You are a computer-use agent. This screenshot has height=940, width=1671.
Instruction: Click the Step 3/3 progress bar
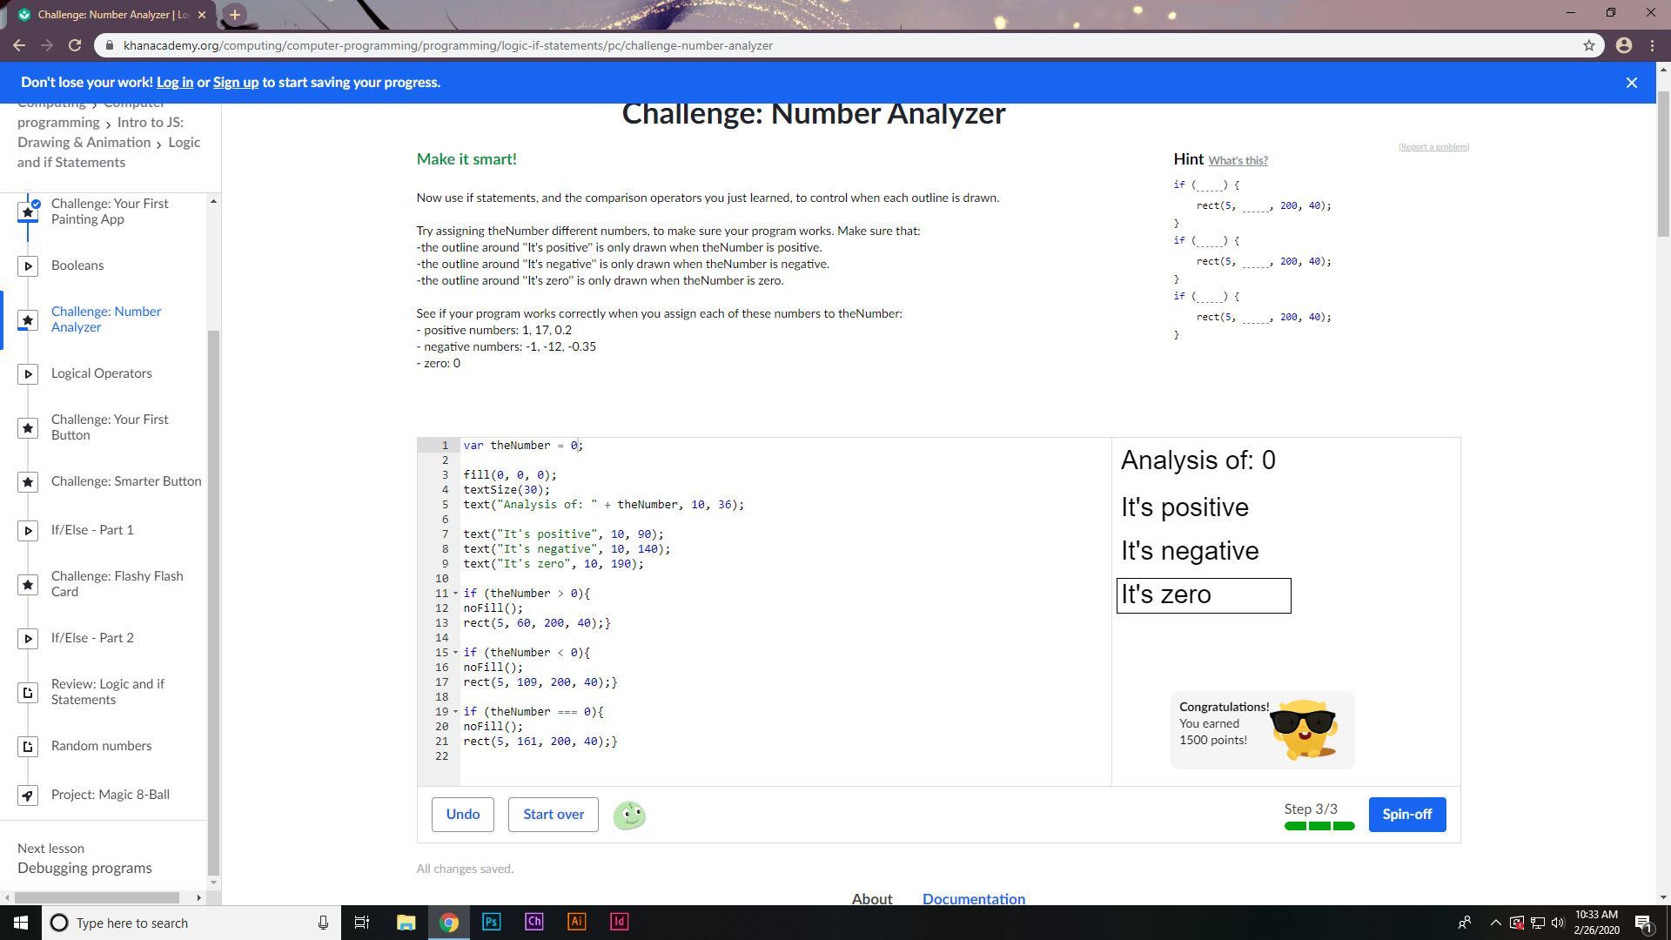(x=1319, y=826)
